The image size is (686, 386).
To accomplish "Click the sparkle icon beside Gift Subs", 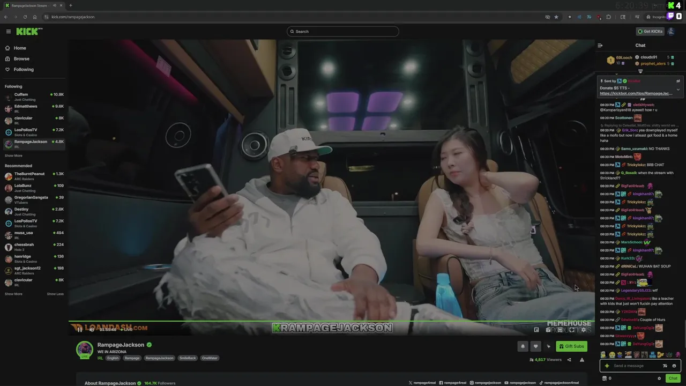I will click(x=548, y=346).
